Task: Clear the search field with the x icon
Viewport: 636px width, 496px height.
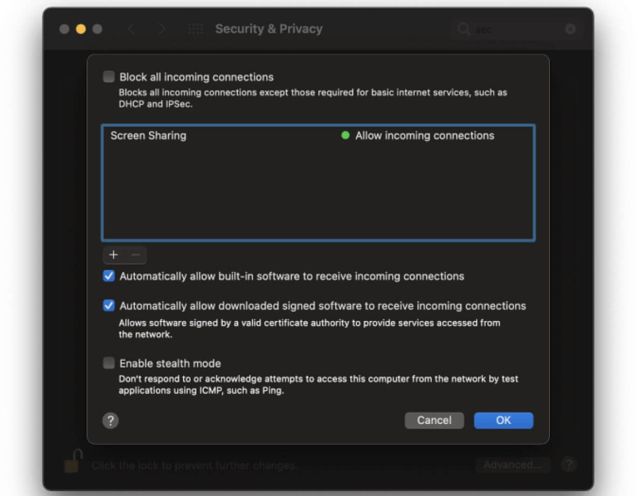Action: [570, 29]
